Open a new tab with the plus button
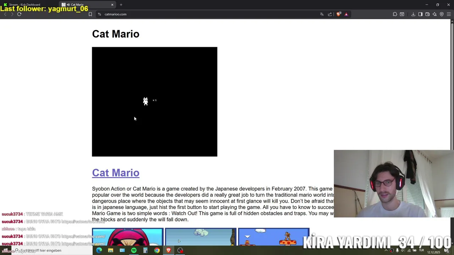Screen dimensions: 454x255 [121, 5]
